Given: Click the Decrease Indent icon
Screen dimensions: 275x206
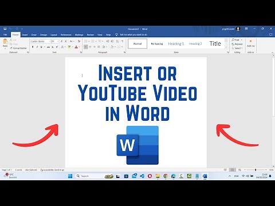Looking at the screenshot, I should click(108, 41).
